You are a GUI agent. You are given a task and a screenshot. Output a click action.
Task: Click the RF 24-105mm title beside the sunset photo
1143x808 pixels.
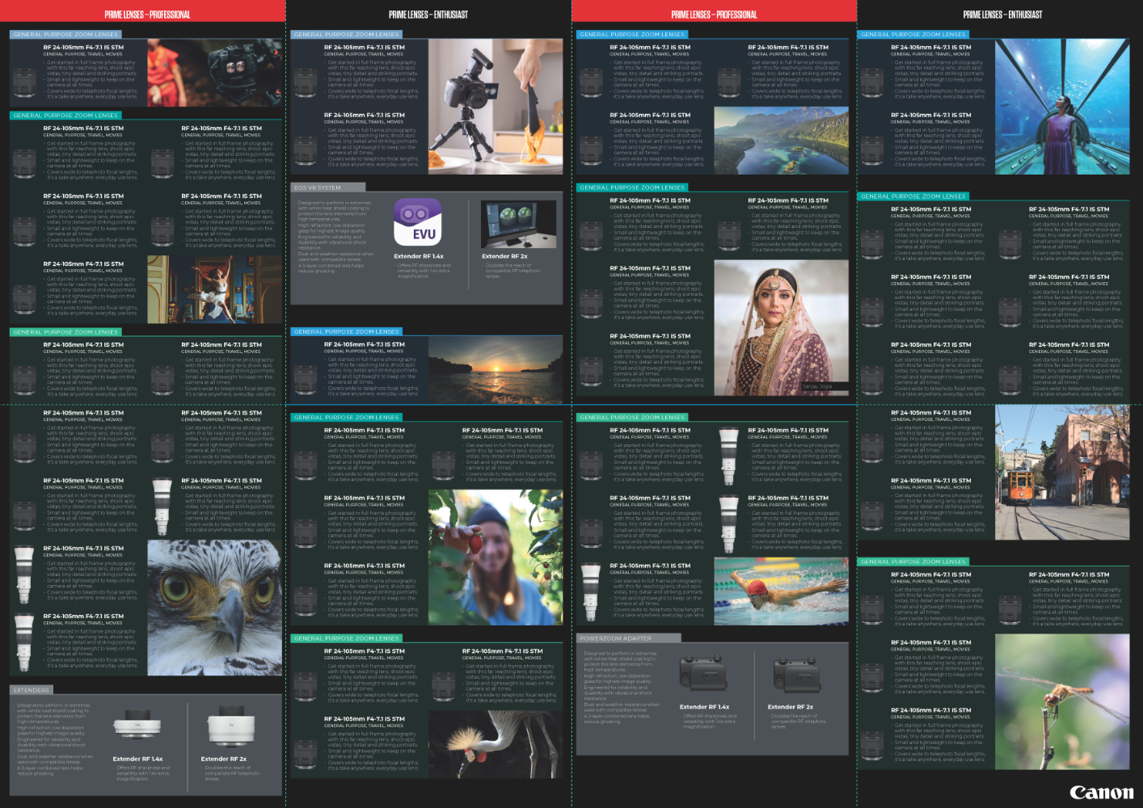(365, 344)
